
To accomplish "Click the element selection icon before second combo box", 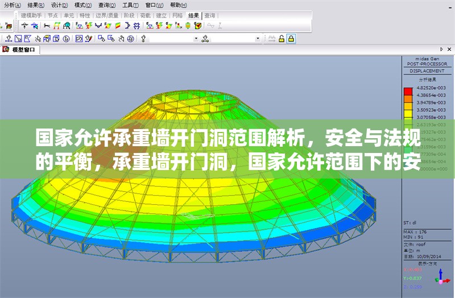I will pos(205,38).
